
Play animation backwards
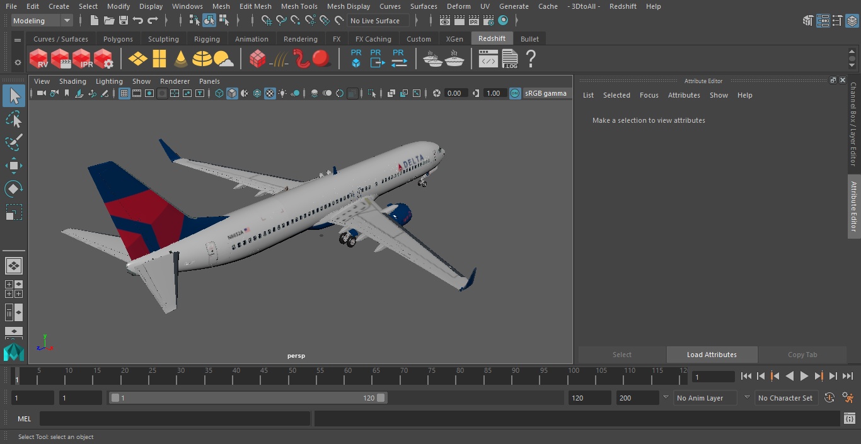(x=789, y=376)
